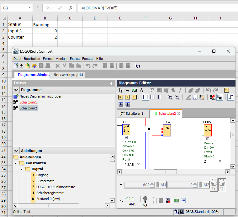
Task: Show the SF special functions list
Action: click(x=128, y=97)
